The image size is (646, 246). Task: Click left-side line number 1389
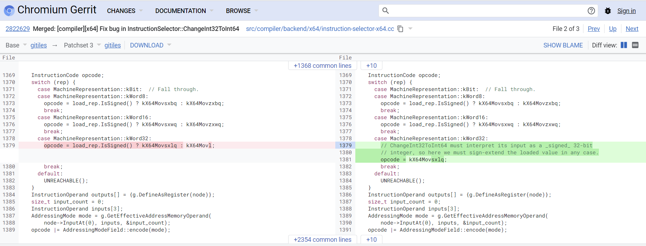(x=9, y=230)
